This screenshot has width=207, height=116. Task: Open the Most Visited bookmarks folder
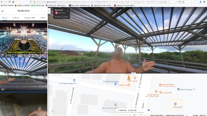[7, 5]
